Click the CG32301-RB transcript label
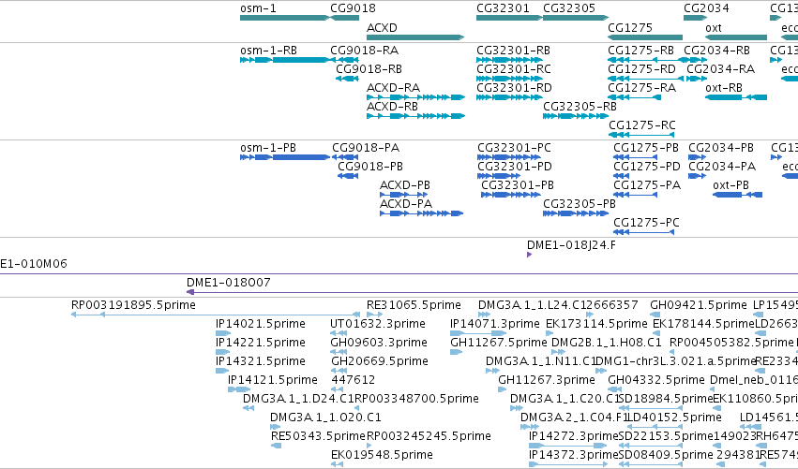Image resolution: width=798 pixels, height=469 pixels. point(514,51)
